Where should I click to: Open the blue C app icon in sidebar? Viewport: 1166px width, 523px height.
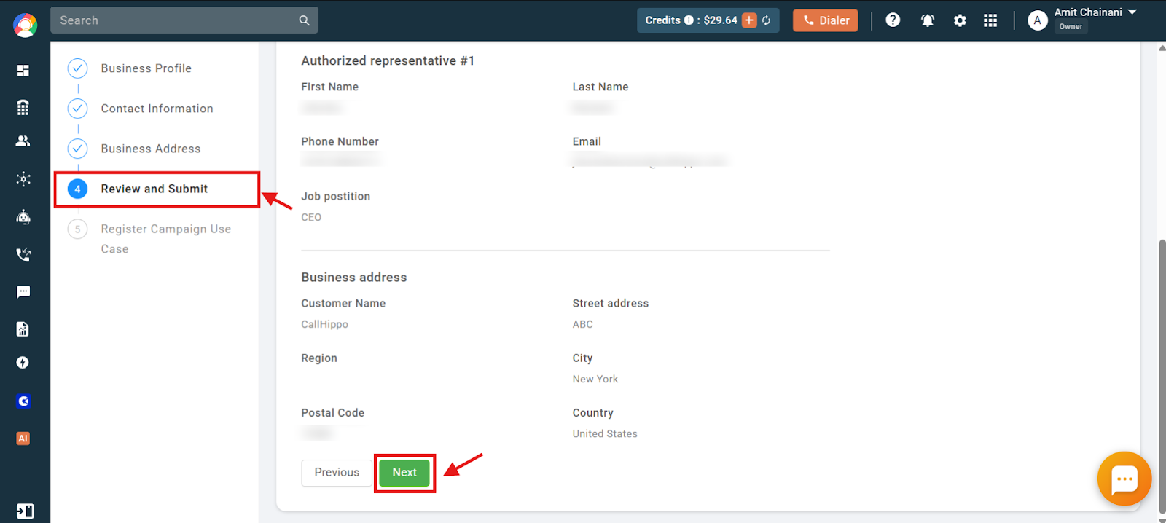[x=23, y=401]
